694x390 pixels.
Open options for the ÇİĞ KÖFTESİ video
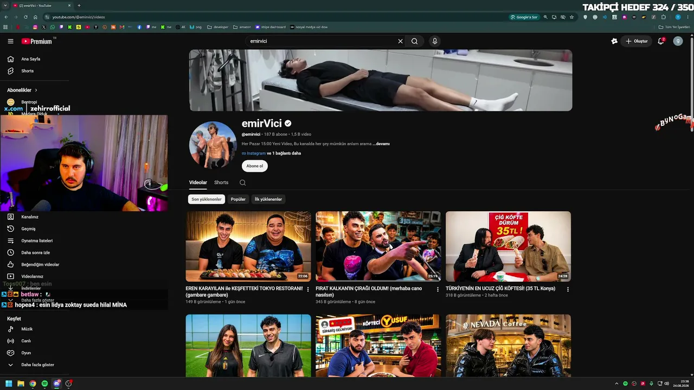point(568,289)
